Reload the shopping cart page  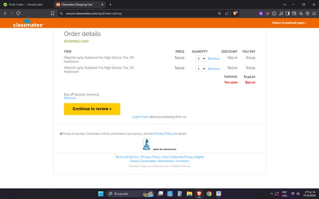coord(18,13)
